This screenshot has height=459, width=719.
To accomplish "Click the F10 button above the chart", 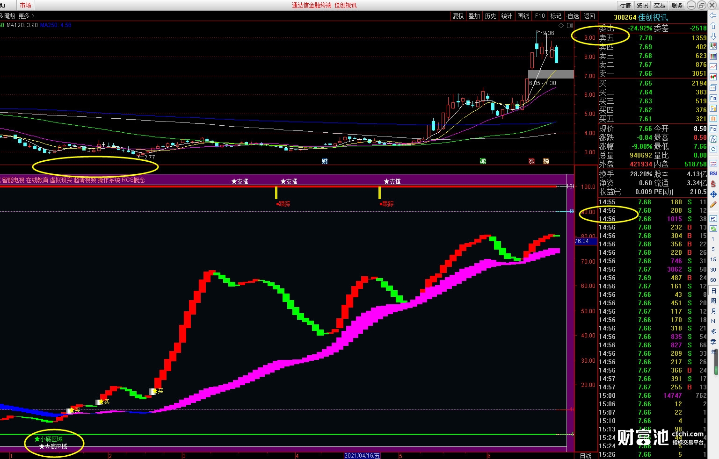I will pos(540,16).
